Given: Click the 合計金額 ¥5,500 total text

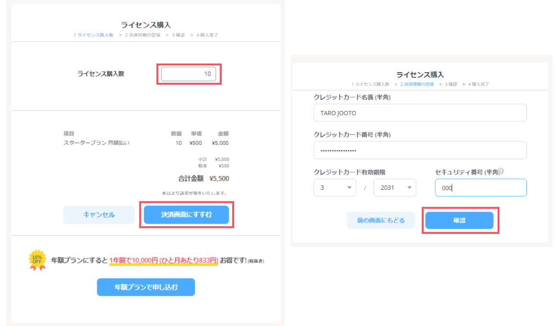Looking at the screenshot, I should coord(203,178).
